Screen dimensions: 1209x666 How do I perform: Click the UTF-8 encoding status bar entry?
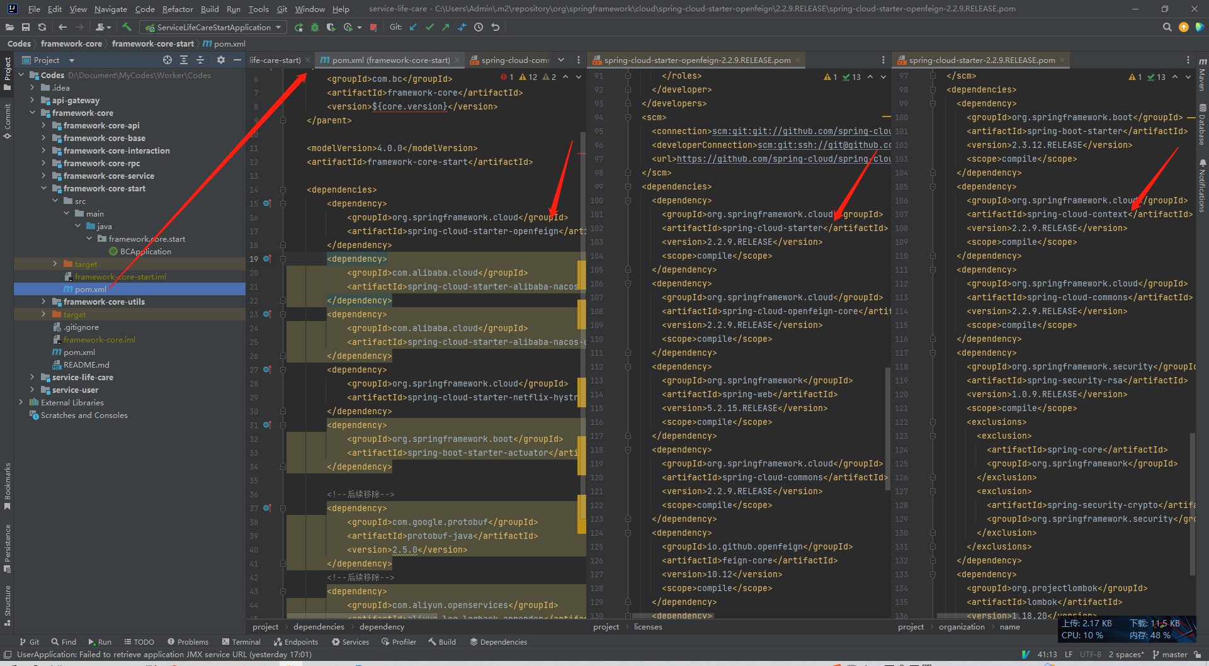click(1090, 655)
